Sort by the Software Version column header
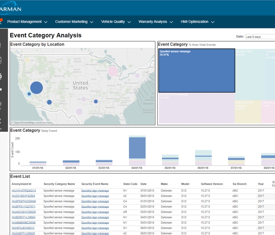The image size is (275, 235). tap(212, 184)
